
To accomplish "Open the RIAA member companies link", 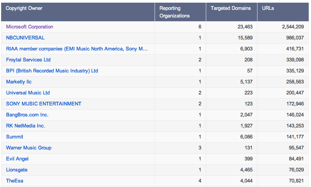I will 77,49.
